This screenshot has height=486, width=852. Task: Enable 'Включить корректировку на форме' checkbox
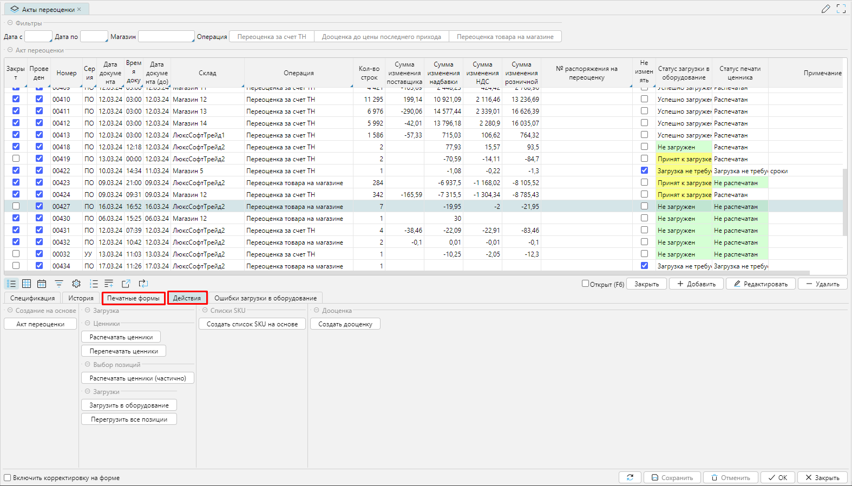point(8,478)
